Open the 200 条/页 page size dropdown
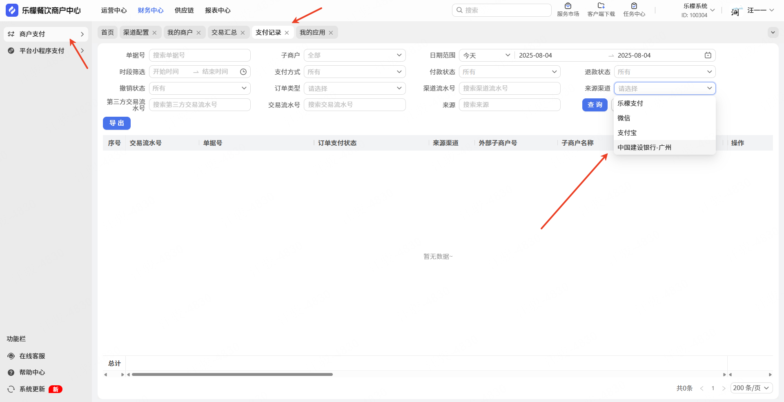Image resolution: width=784 pixels, height=402 pixels. (751, 388)
